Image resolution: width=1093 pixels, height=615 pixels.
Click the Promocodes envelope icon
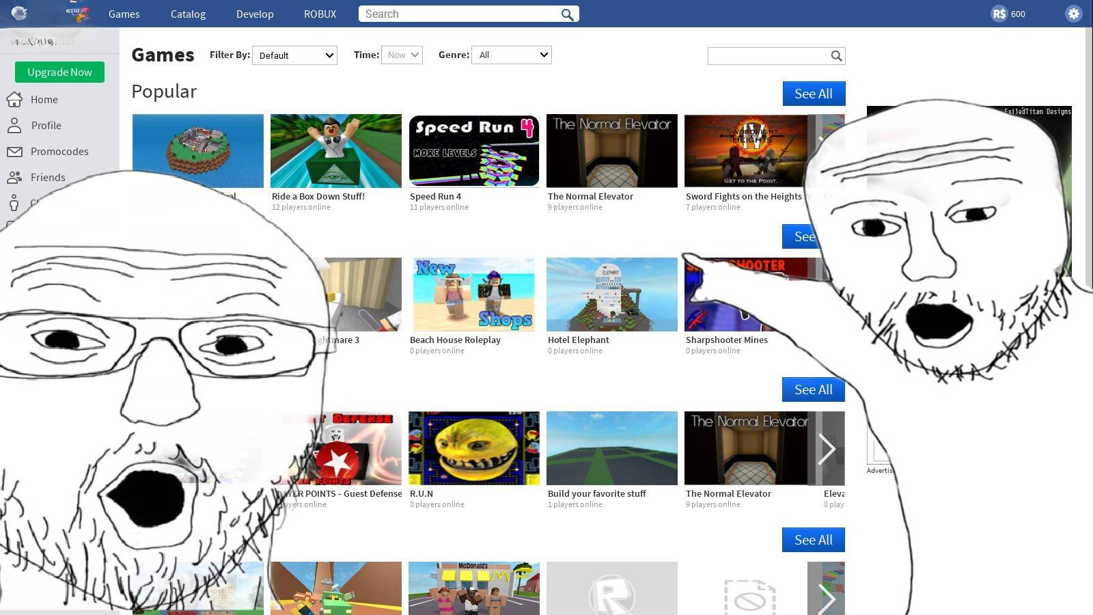tap(14, 152)
